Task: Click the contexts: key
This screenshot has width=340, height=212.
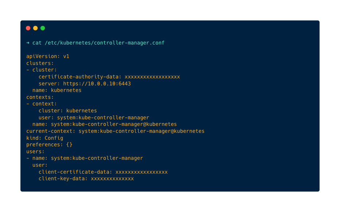Action: click(40, 97)
